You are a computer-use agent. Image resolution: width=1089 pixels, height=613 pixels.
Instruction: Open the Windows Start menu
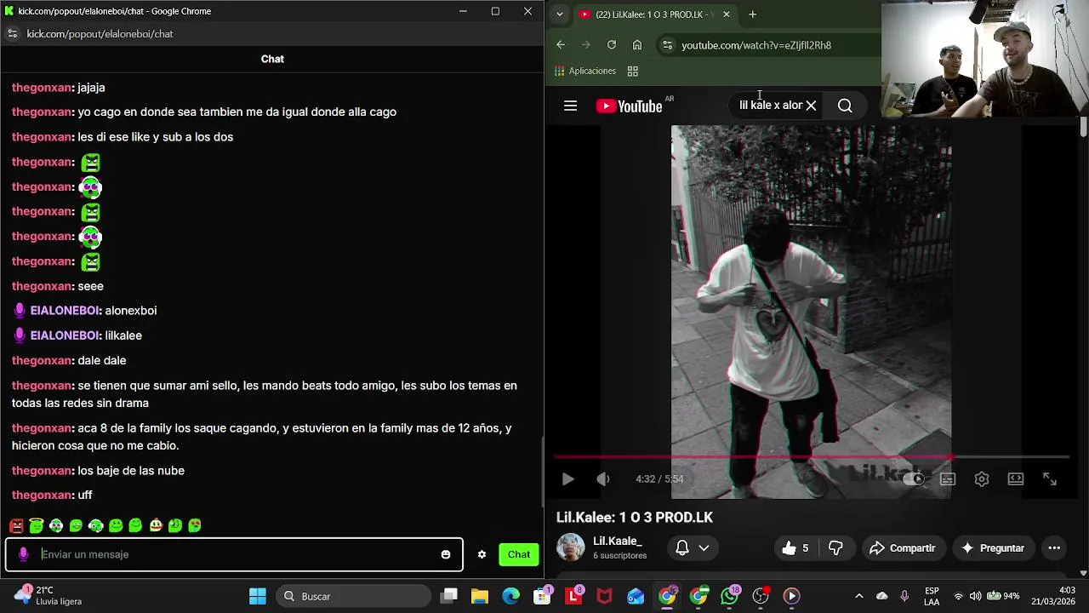(258, 596)
